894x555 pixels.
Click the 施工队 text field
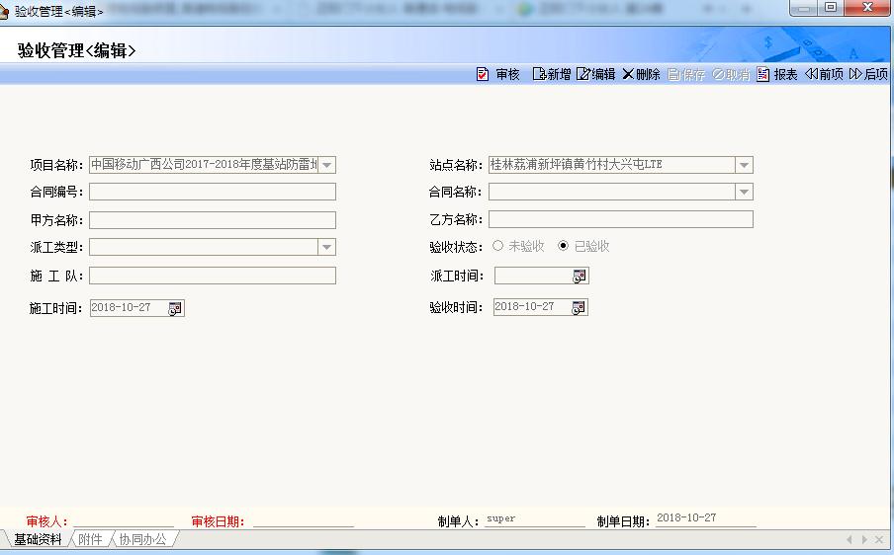coord(213,276)
